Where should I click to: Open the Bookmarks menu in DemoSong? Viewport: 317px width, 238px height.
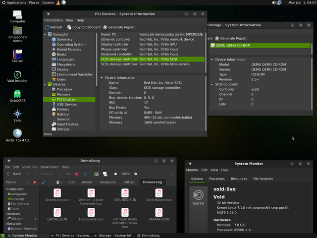pos(50,167)
